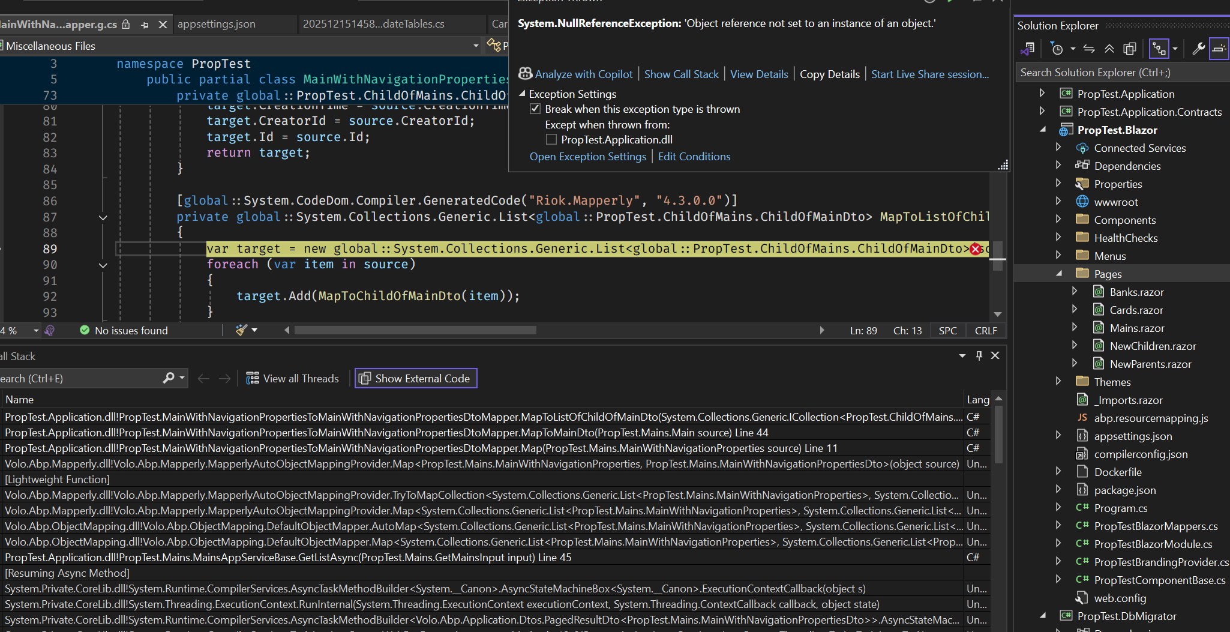Switch between solution and folder views

[x=1027, y=49]
